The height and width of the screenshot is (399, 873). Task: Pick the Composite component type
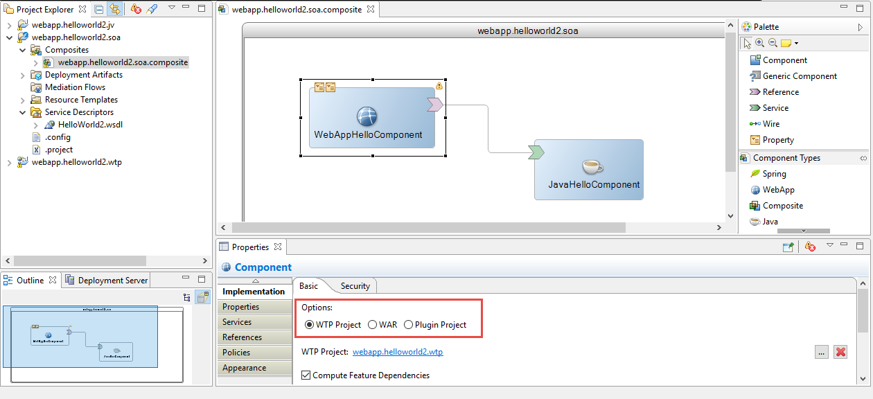pos(776,206)
